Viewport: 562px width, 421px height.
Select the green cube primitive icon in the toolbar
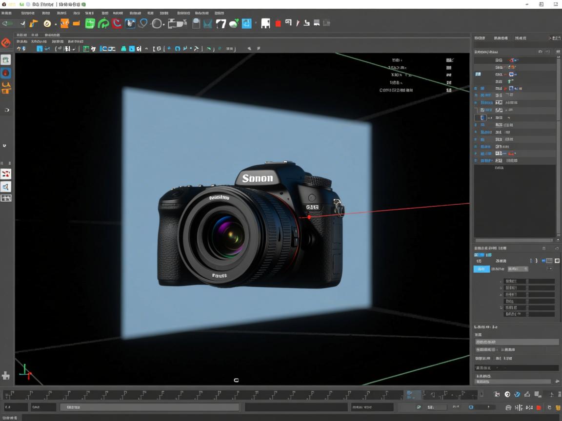pos(91,23)
